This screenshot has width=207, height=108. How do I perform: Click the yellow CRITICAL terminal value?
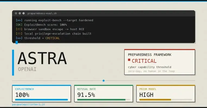53,38
